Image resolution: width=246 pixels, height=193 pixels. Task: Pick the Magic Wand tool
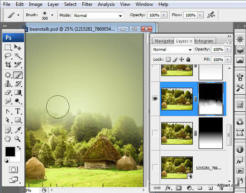(x=18, y=56)
